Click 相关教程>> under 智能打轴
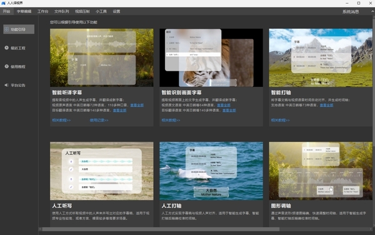375x235 pixels. tap(280, 120)
